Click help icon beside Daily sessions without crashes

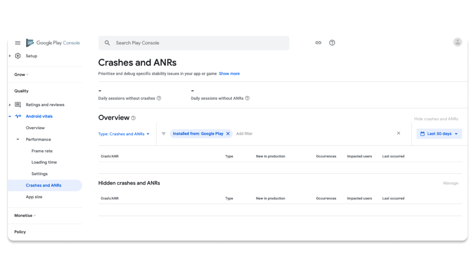point(159,98)
